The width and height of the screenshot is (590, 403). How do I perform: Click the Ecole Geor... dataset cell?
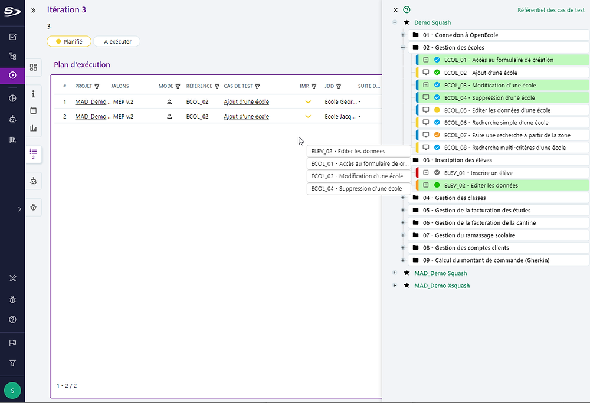(340, 101)
